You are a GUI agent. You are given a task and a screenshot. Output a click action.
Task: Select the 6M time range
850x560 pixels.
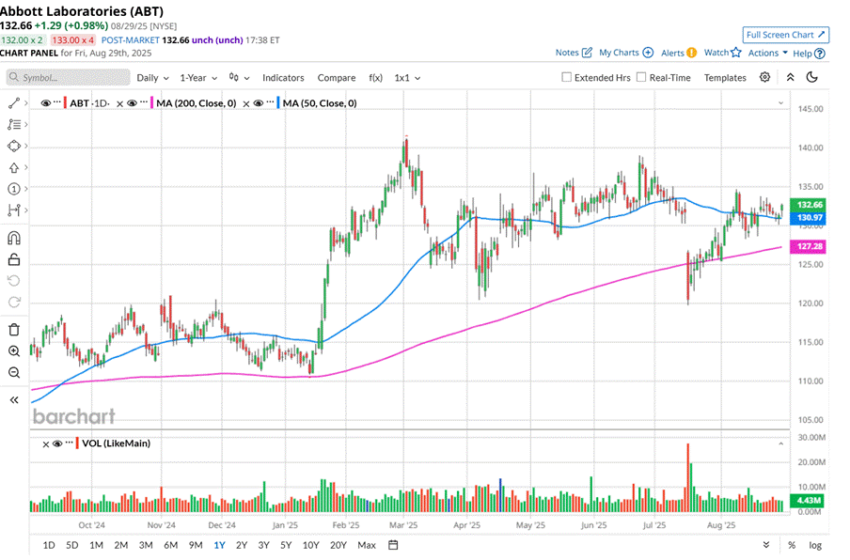click(170, 545)
